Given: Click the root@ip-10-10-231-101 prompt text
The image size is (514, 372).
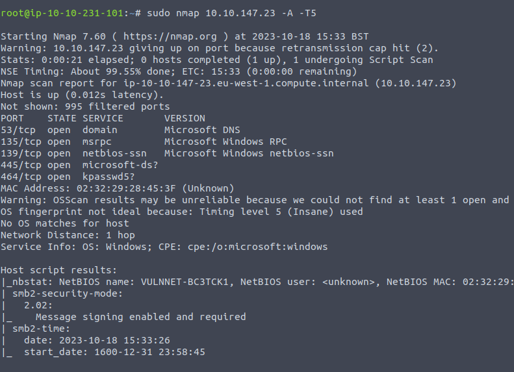Looking at the screenshot, I should point(62,13).
